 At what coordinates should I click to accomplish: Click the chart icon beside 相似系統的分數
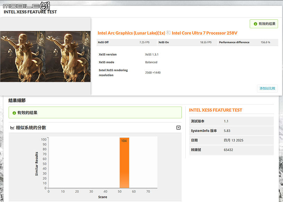pyautogui.click(x=12, y=128)
